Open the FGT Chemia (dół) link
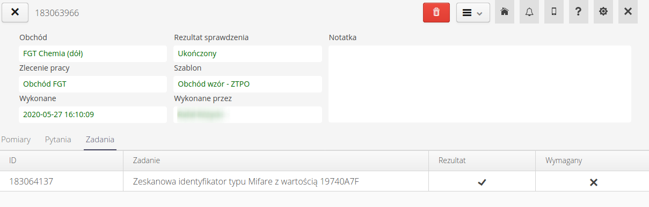 point(53,53)
